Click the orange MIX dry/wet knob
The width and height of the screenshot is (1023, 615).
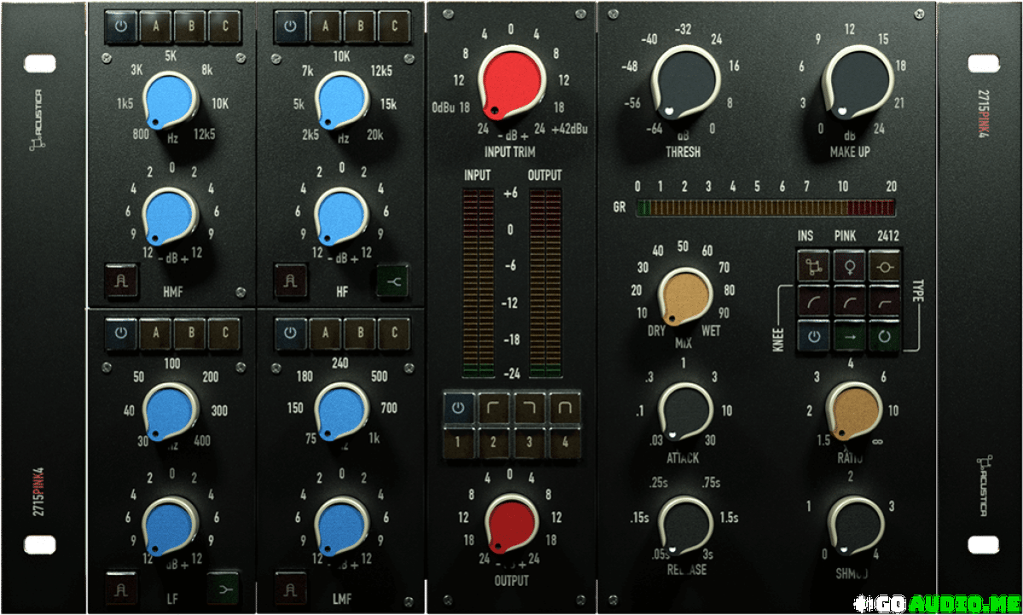(684, 296)
